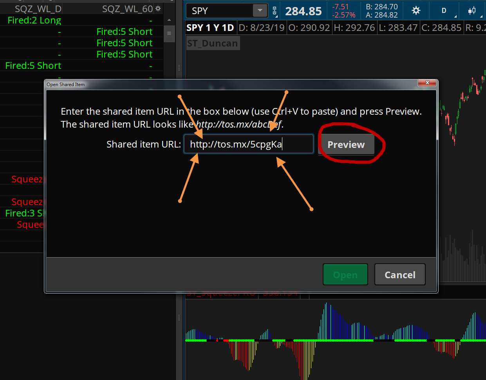Viewport: 486px width, 380px height.
Task: Click the SPY 1 Y 1D chart label
Action: (x=210, y=28)
